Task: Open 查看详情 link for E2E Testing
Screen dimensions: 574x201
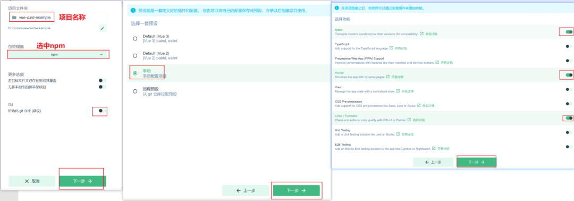Action: (x=443, y=149)
